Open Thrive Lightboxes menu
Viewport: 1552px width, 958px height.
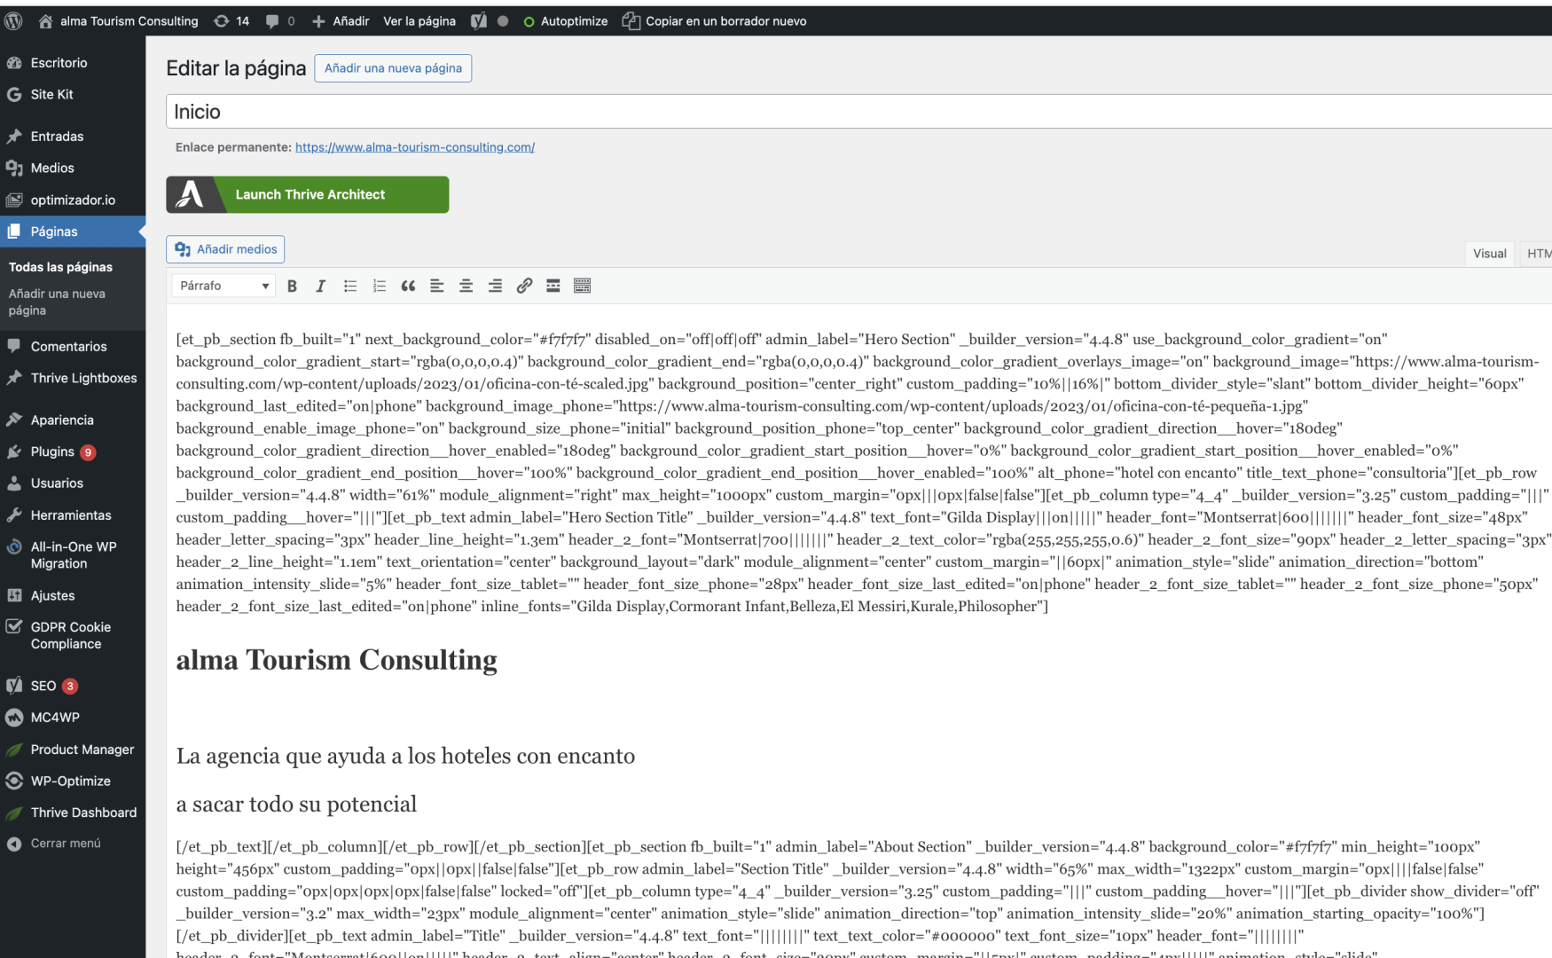73,378
